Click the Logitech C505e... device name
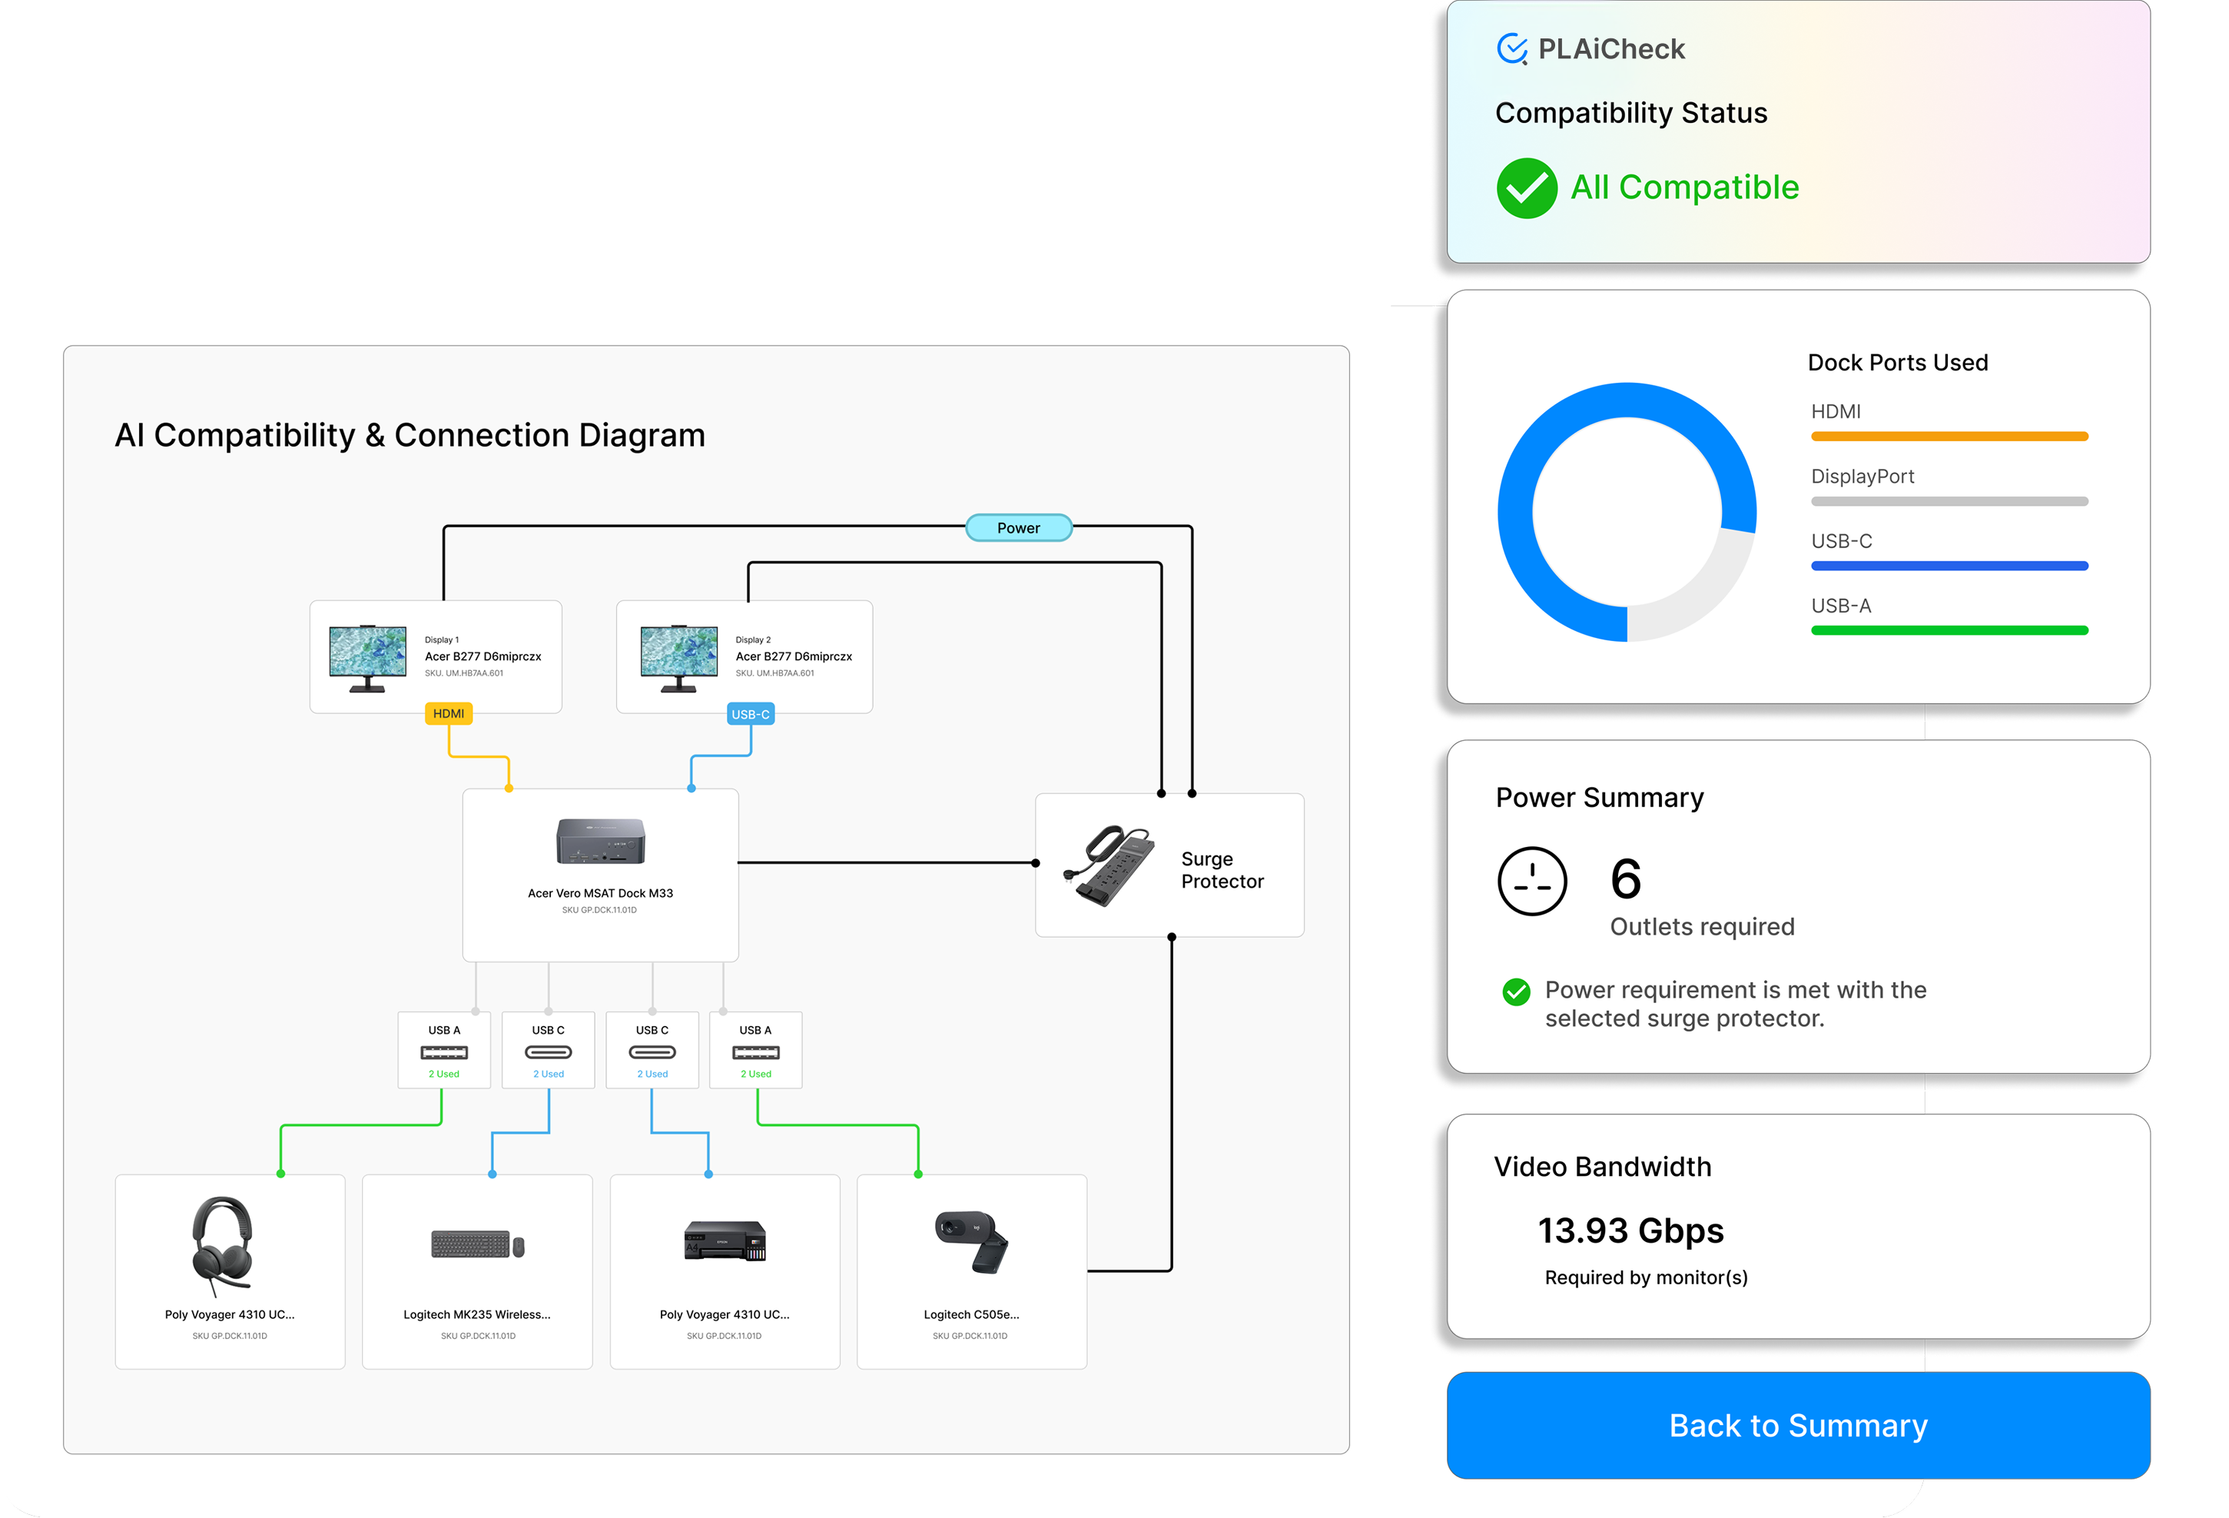This screenshot has height=1518, width=2229. [x=970, y=1314]
